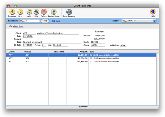Click the window resize grip corner

click(158, 108)
